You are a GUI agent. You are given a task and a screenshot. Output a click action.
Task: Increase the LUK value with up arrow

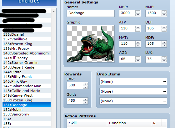point(164,58)
